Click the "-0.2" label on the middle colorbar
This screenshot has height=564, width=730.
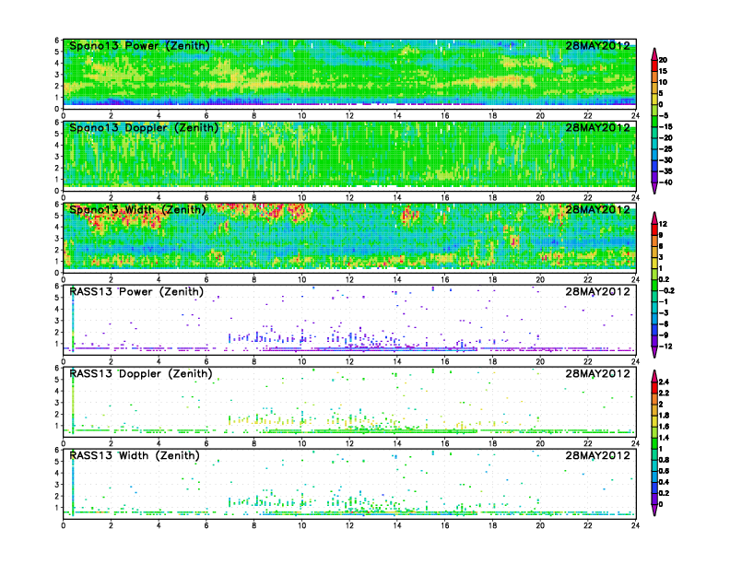coord(666,290)
